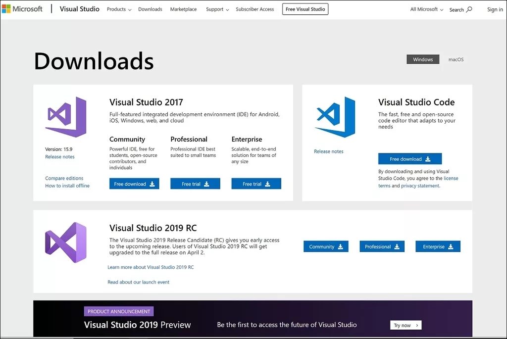Click the PRODUCT ANNOUNCEMENT badge

(119, 311)
